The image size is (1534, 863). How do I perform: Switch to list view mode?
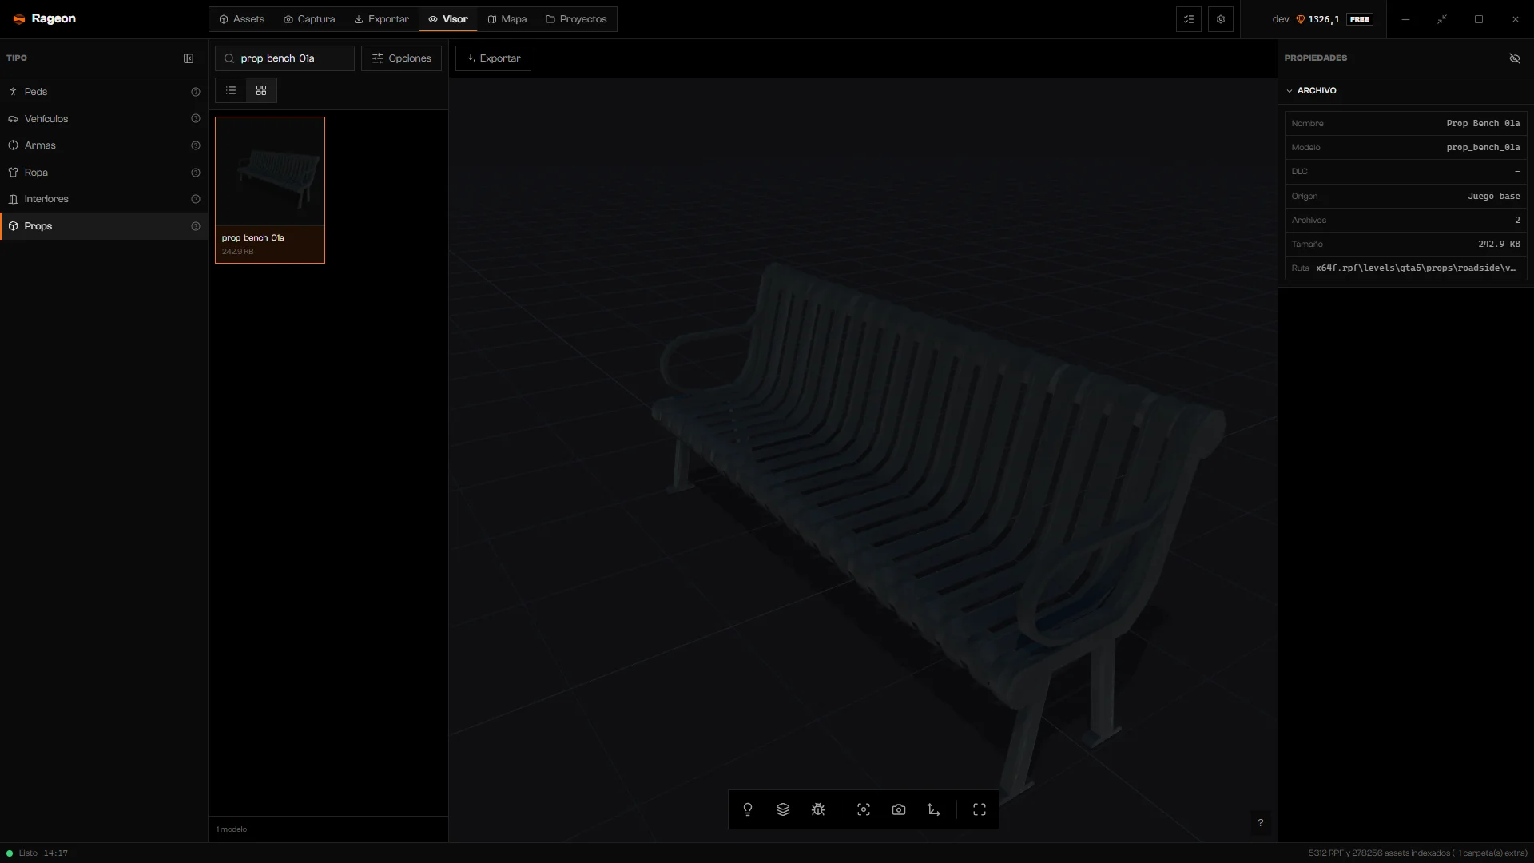coord(231,90)
